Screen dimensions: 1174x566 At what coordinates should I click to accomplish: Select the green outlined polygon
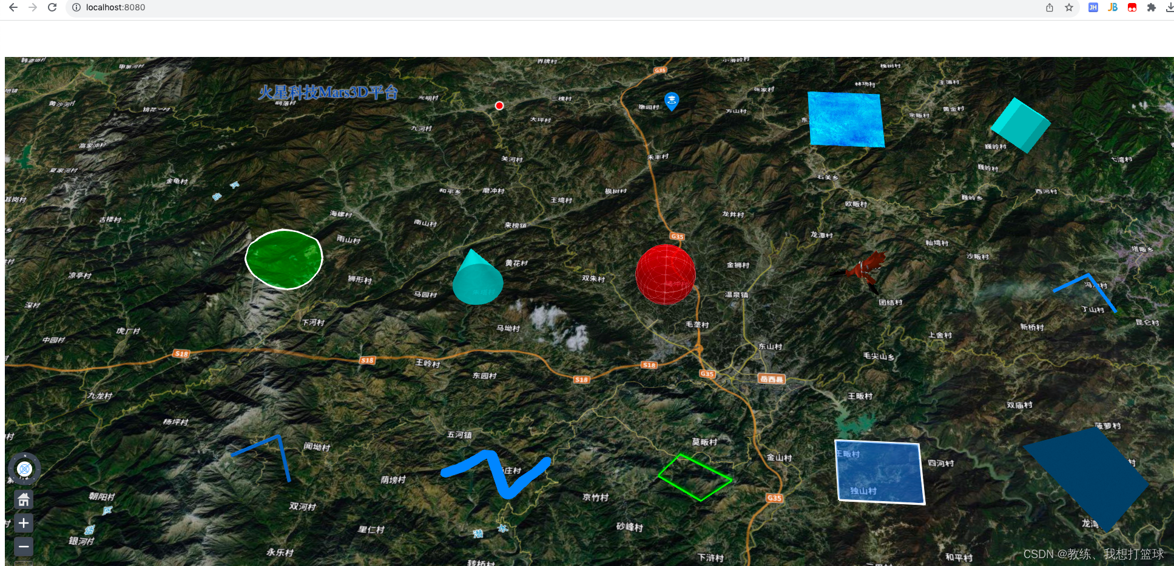pos(695,478)
